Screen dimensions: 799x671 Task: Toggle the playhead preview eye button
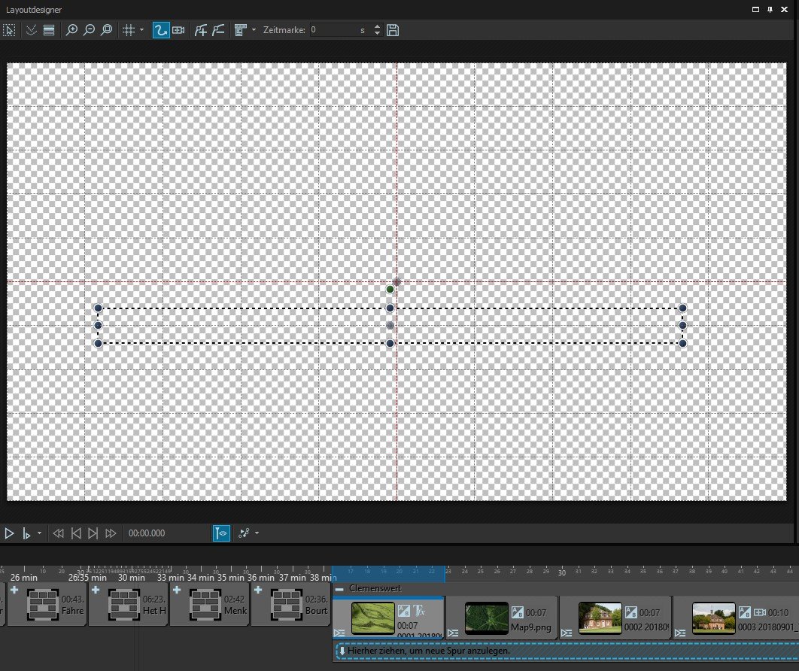click(x=221, y=533)
